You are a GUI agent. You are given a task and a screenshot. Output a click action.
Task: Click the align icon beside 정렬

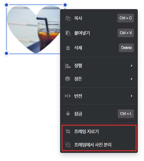coord(68,66)
